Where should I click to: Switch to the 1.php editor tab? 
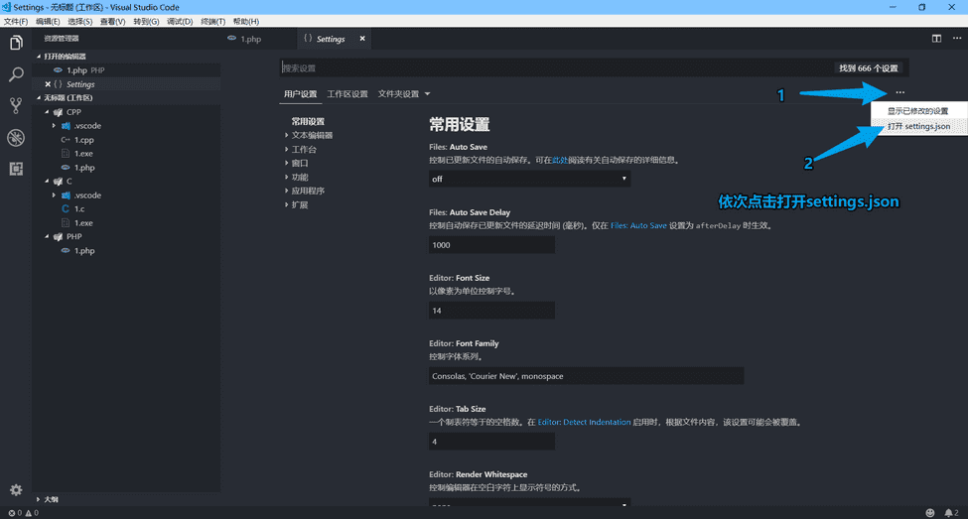point(250,39)
